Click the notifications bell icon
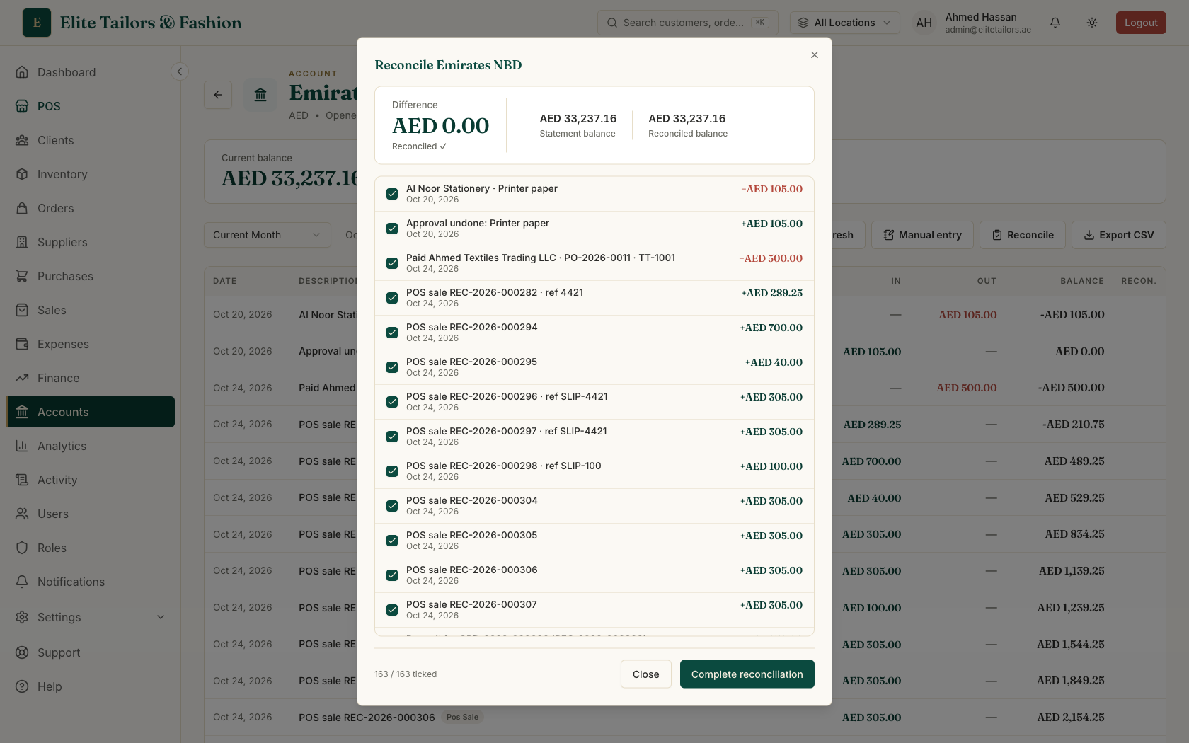This screenshot has width=1189, height=743. [1055, 23]
